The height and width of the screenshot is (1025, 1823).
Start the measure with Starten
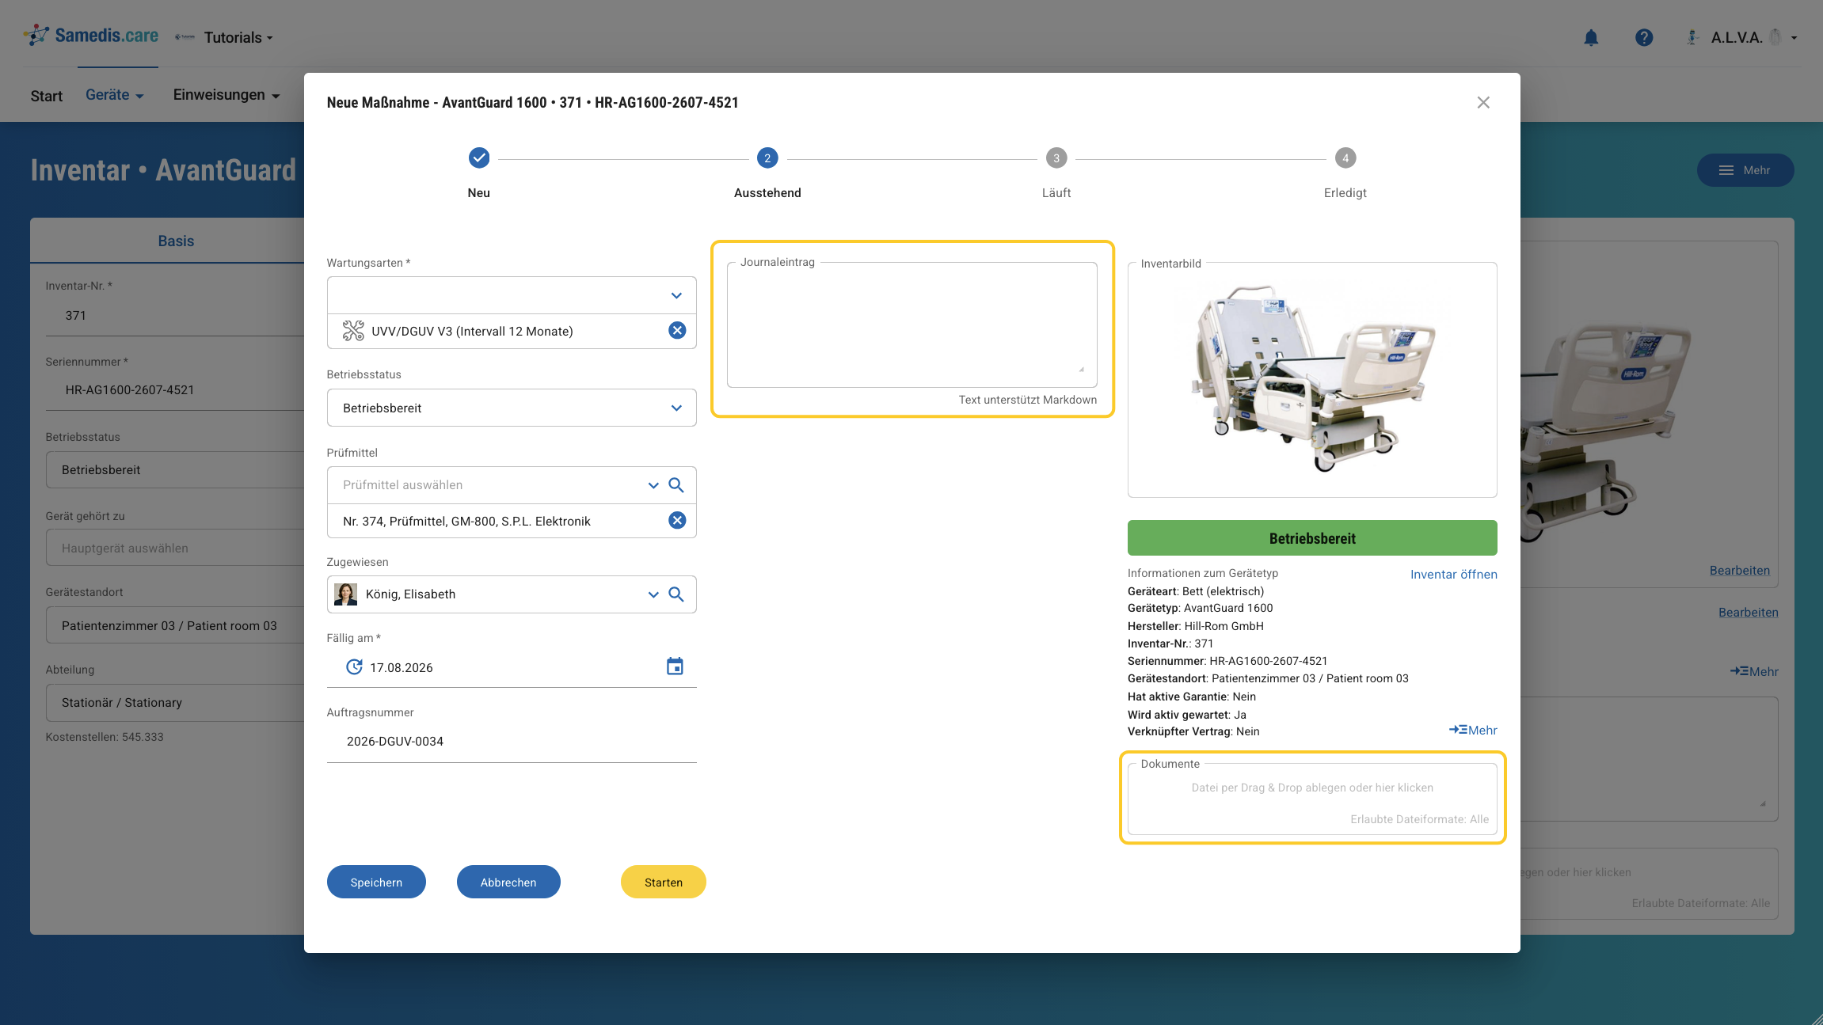(x=664, y=882)
